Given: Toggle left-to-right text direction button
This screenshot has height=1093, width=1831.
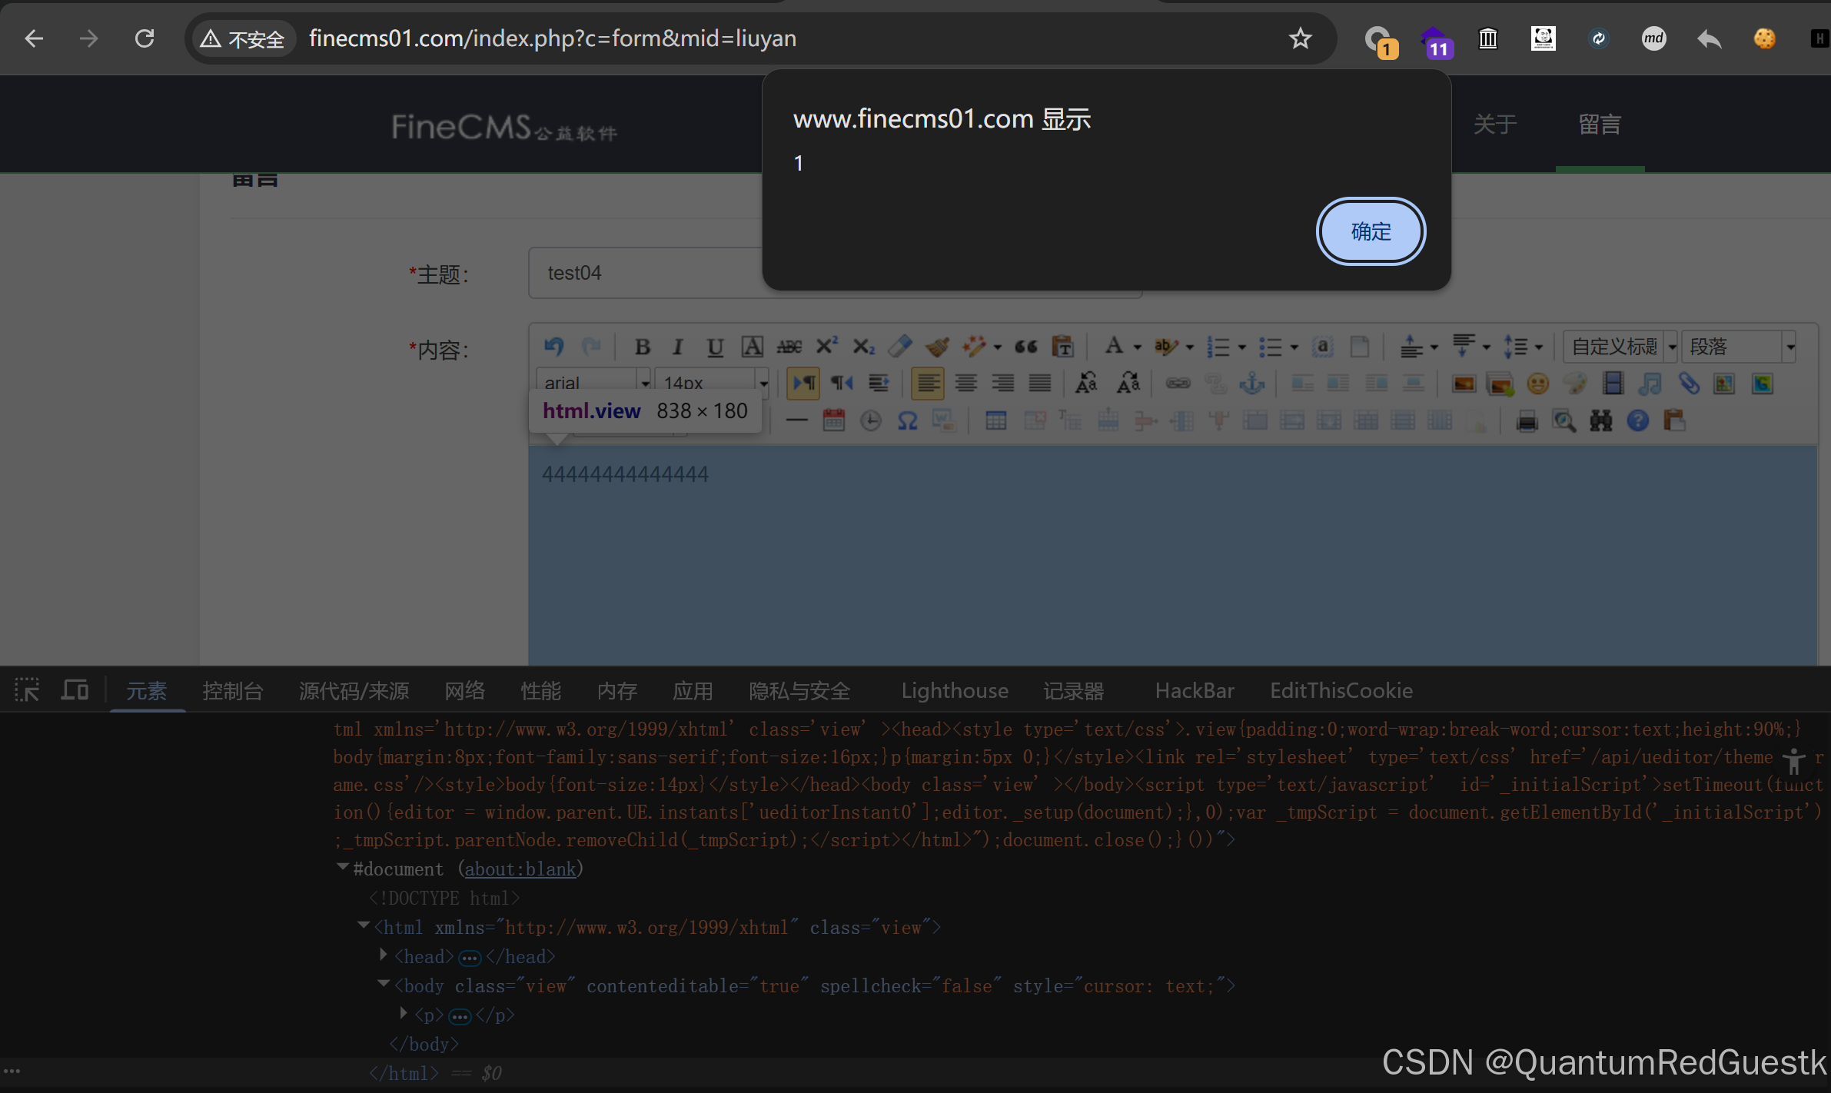Looking at the screenshot, I should pos(804,383).
